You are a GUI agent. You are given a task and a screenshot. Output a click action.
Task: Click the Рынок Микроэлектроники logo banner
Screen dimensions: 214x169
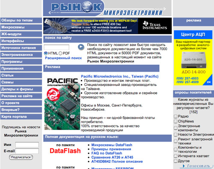[107, 8]
